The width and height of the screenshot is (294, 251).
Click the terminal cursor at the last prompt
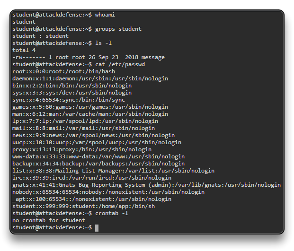coord(97,228)
